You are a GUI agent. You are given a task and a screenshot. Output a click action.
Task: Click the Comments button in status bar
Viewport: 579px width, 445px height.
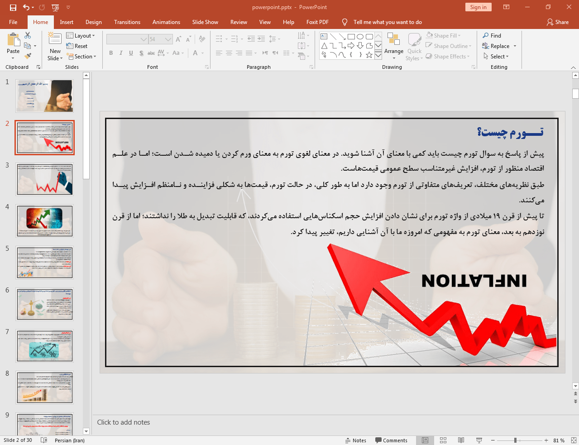click(391, 440)
